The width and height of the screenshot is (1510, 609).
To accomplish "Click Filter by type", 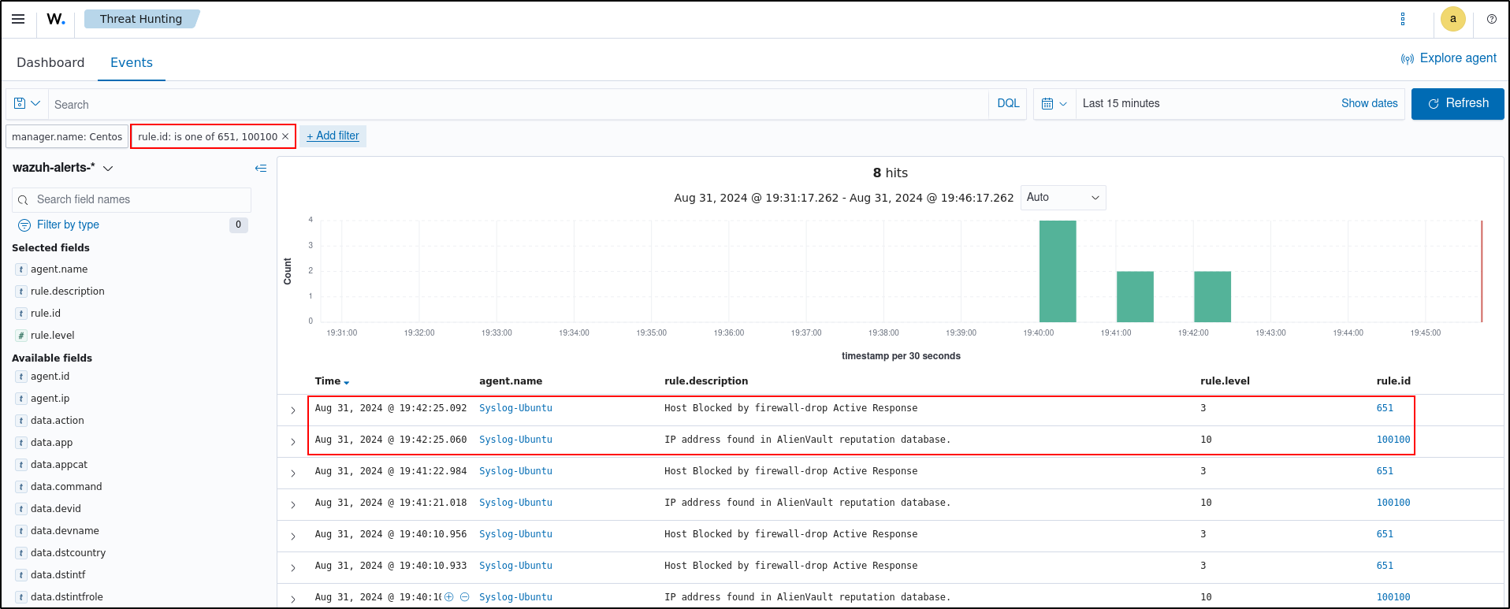I will [x=68, y=225].
